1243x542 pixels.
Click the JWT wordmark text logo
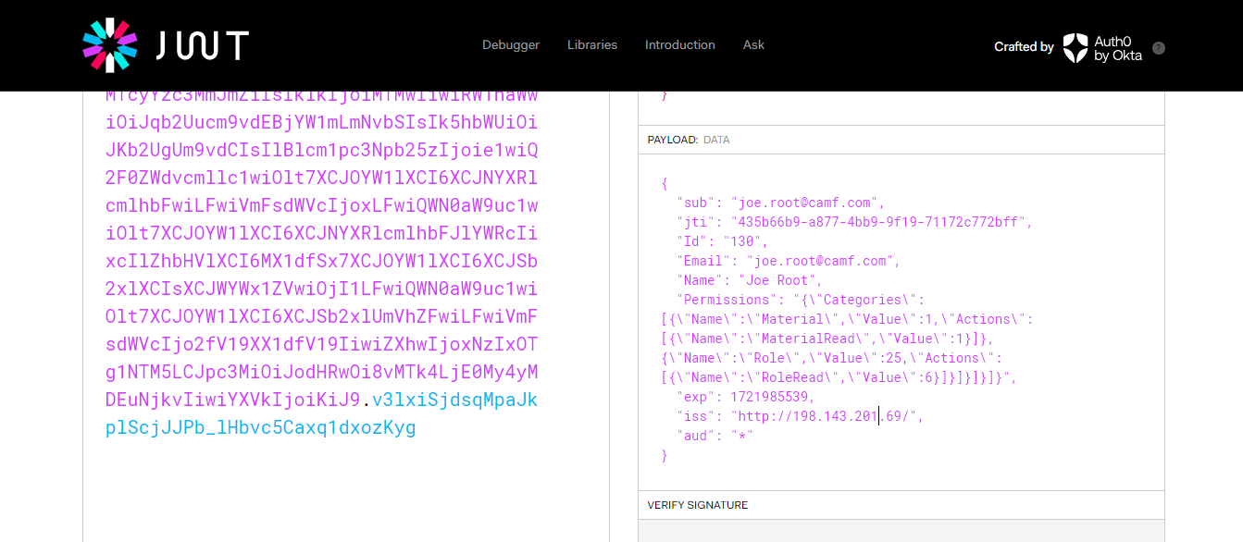click(x=202, y=45)
